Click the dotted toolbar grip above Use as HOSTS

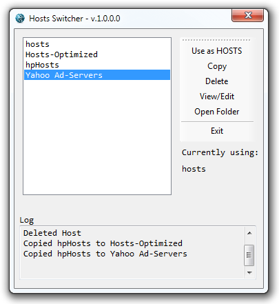point(216,40)
